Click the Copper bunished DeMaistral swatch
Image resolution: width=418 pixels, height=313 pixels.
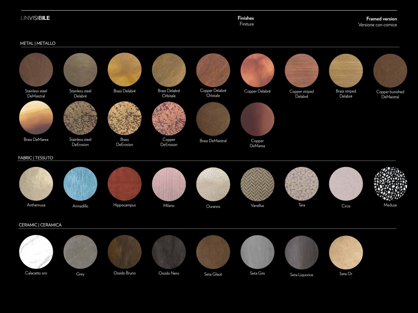click(x=390, y=71)
